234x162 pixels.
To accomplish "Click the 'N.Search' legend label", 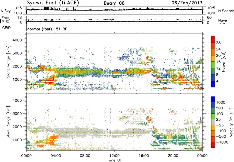I will point(226,11).
